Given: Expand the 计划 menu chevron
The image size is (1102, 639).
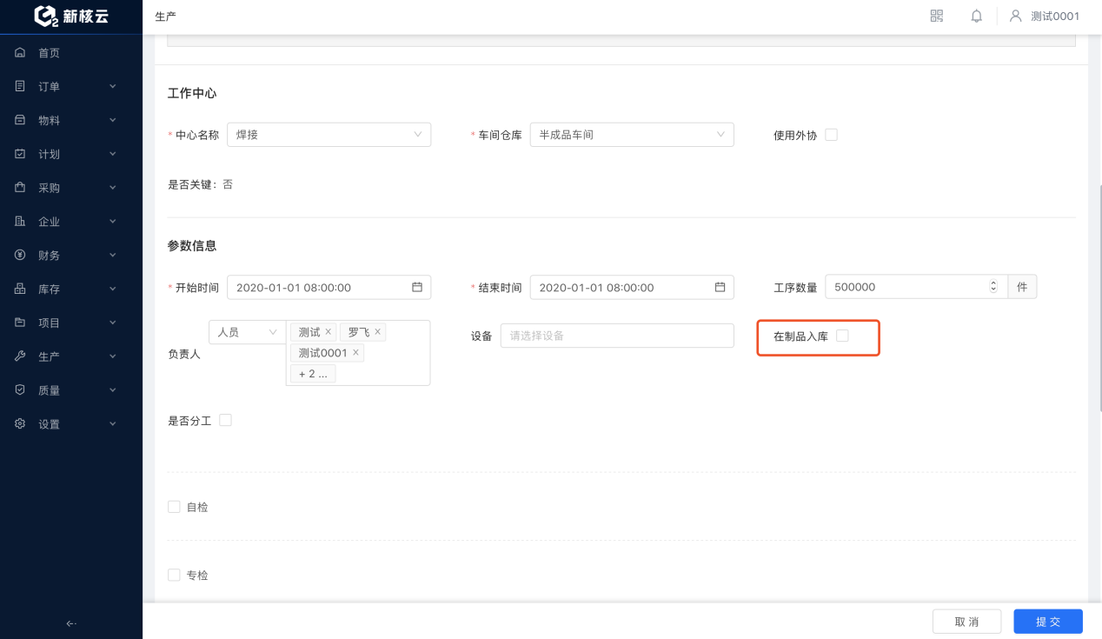Looking at the screenshot, I should tap(112, 154).
